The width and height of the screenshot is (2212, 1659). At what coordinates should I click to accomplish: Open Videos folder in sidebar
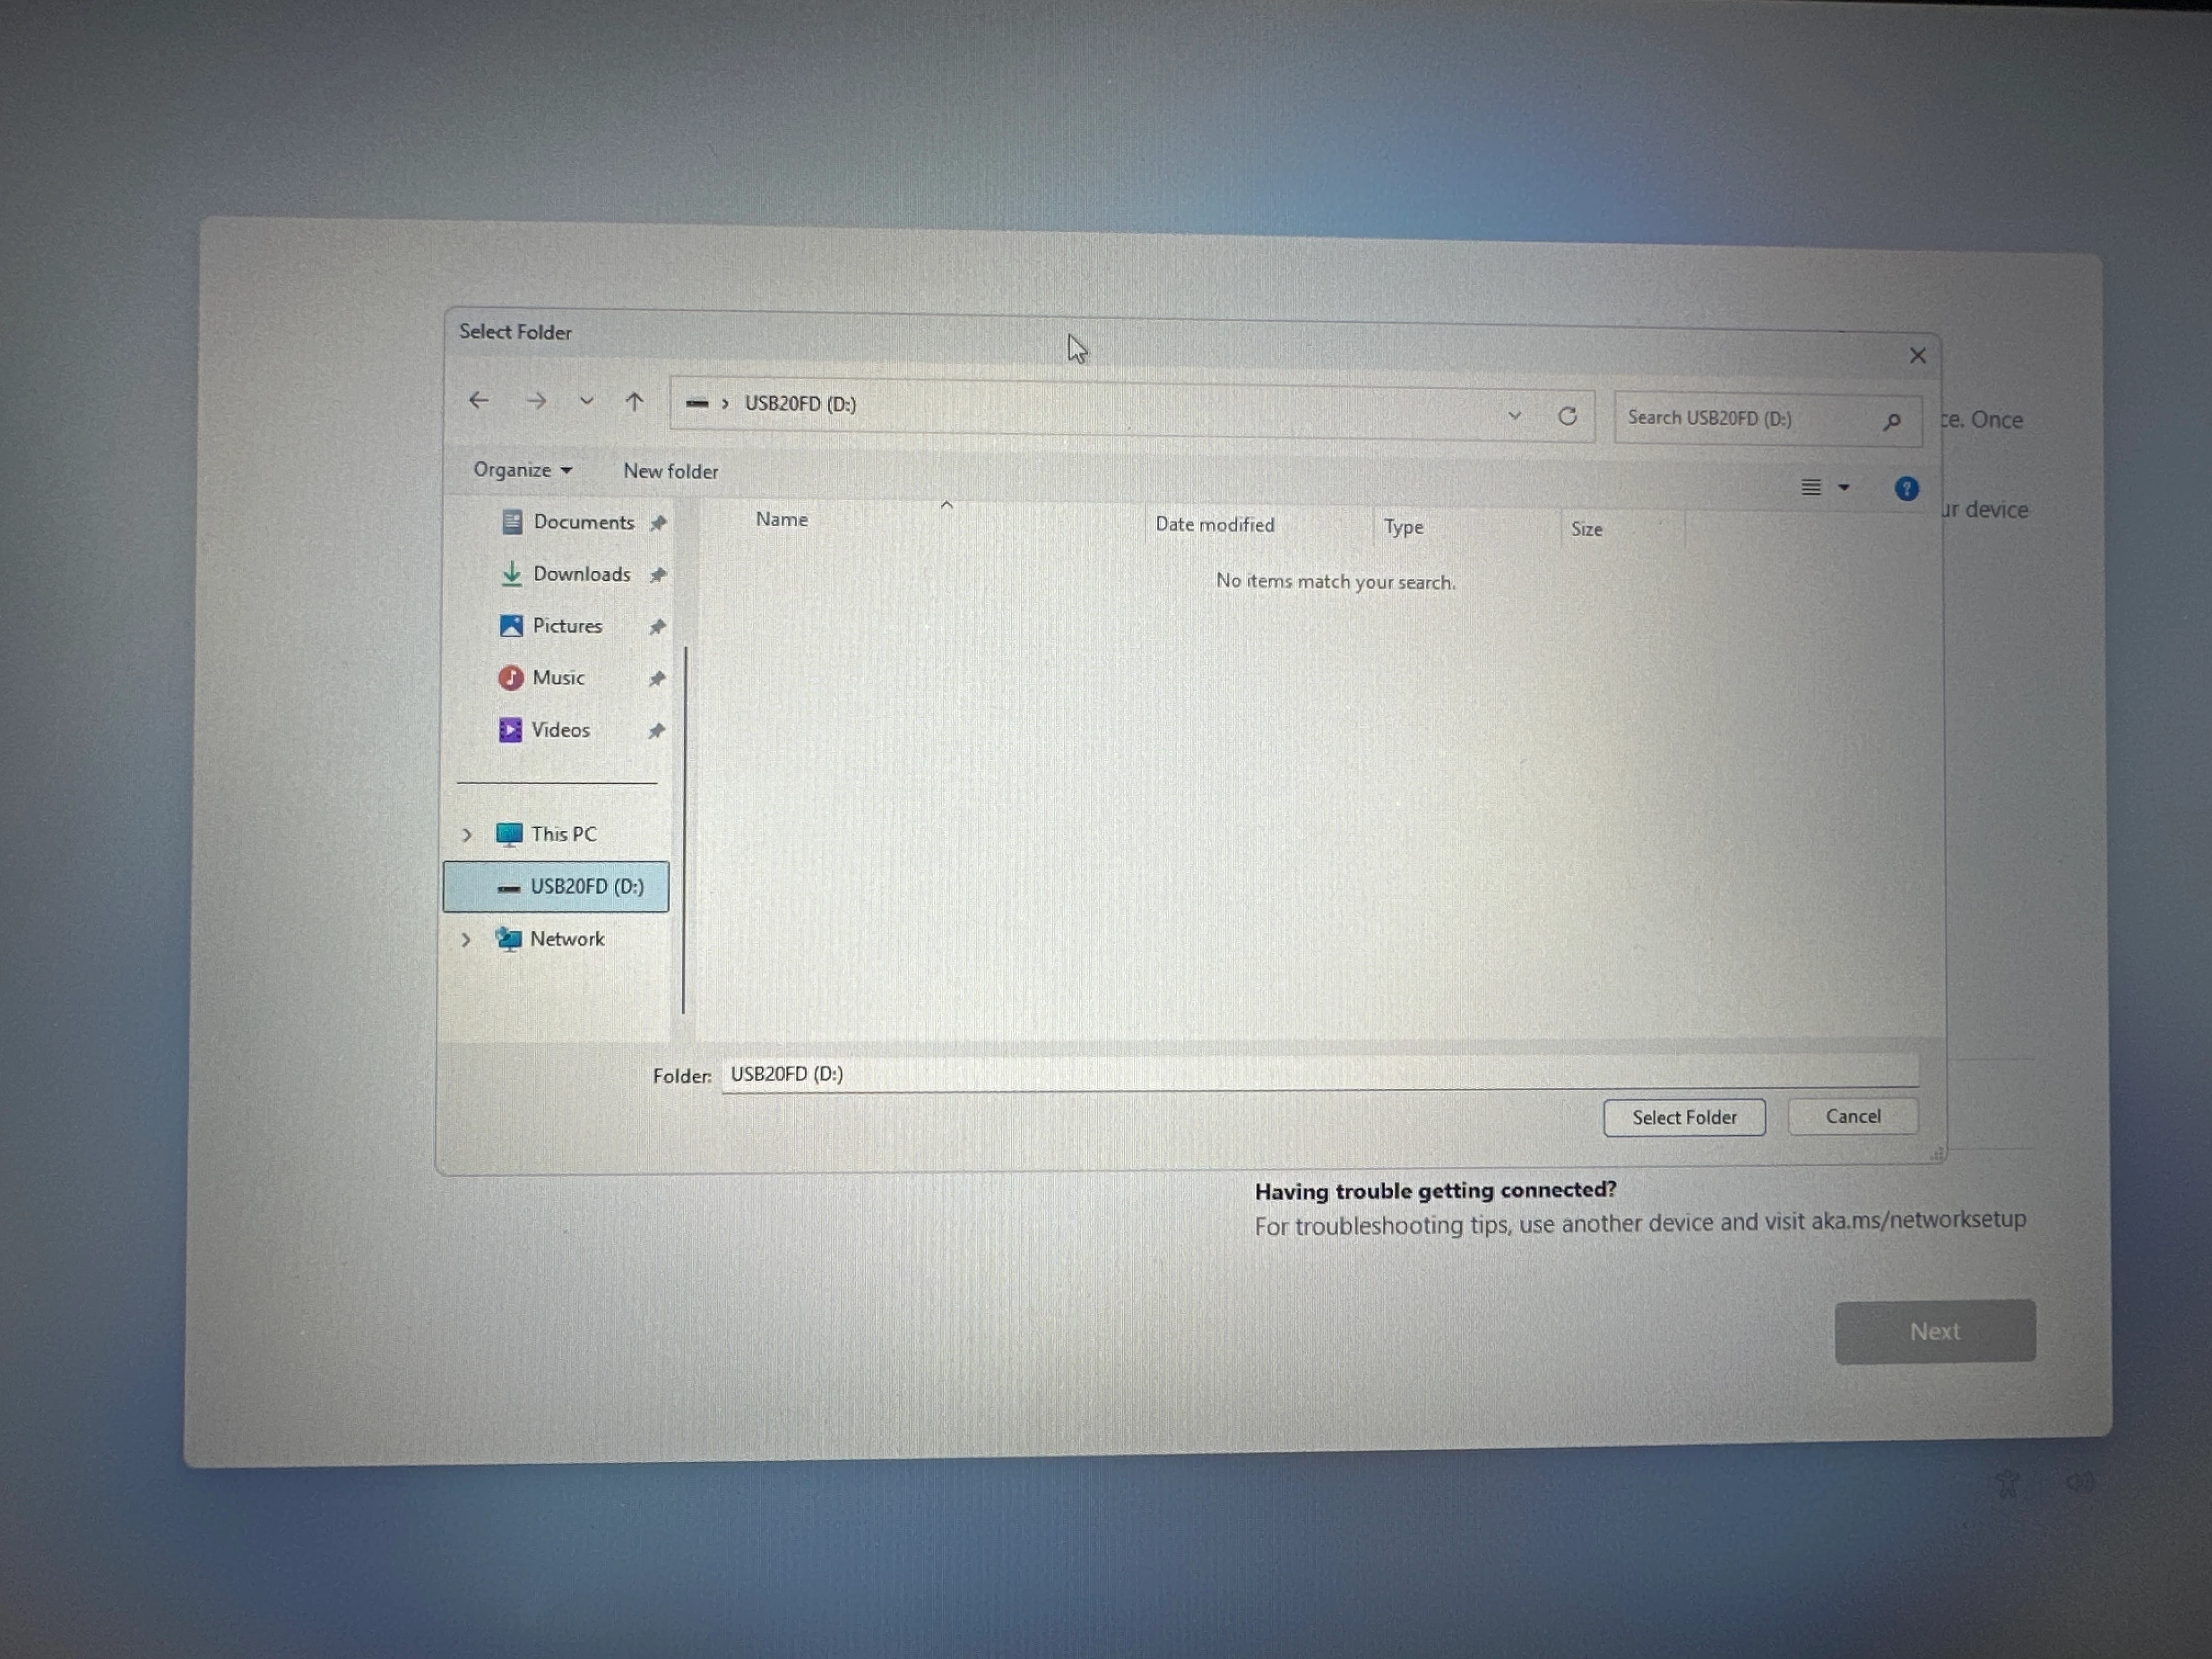(x=560, y=730)
